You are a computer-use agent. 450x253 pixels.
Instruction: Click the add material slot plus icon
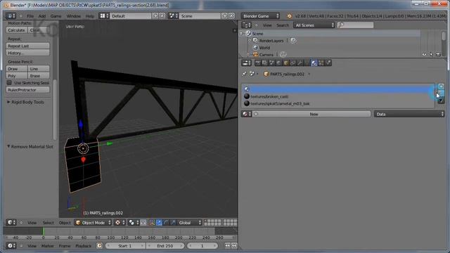[x=441, y=86]
